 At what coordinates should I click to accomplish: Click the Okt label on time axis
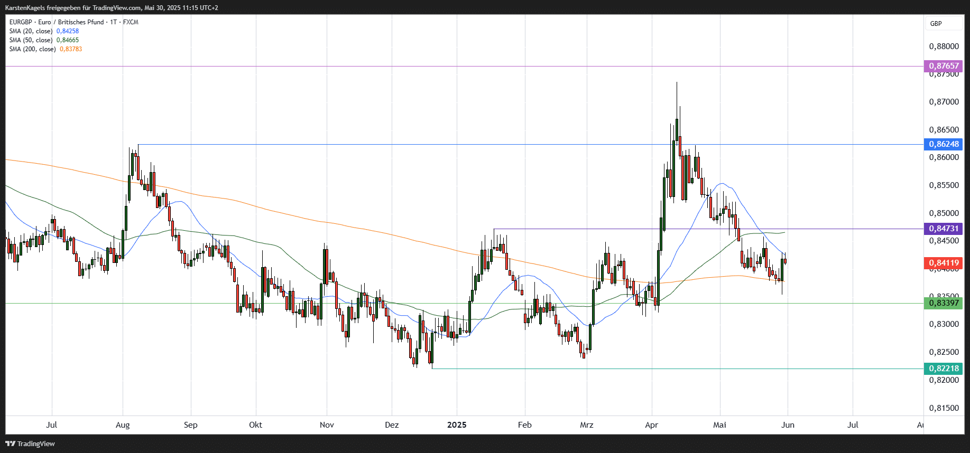256,425
